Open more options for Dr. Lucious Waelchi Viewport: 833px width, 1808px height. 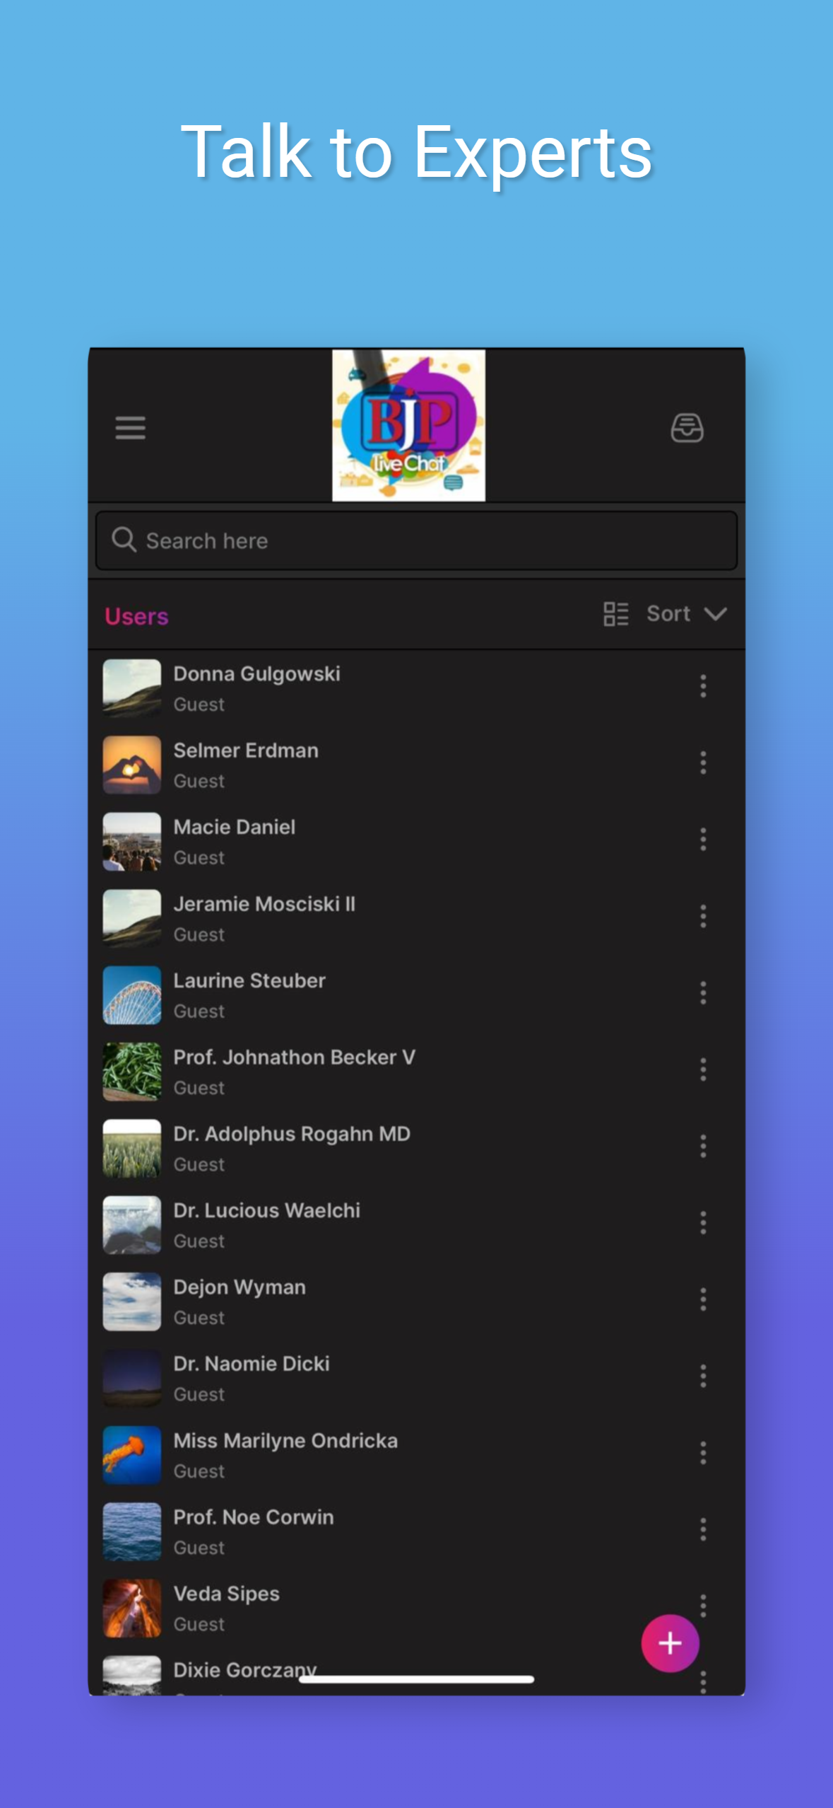click(x=702, y=1222)
